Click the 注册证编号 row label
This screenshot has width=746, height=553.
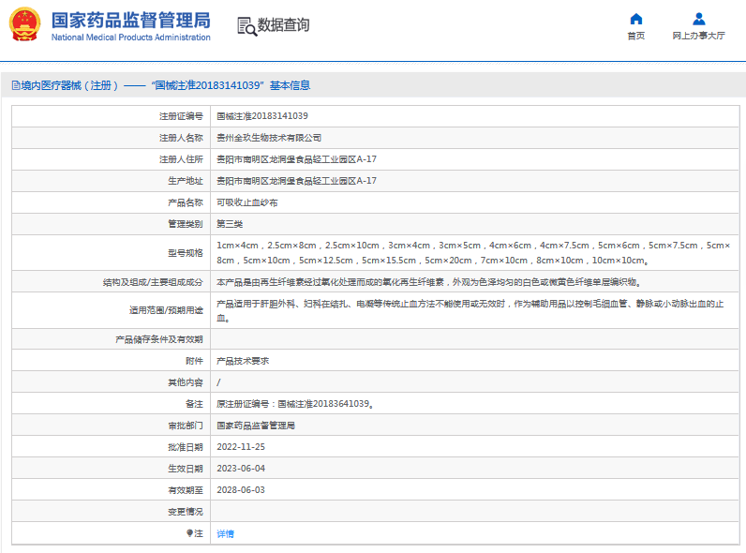tap(181, 116)
